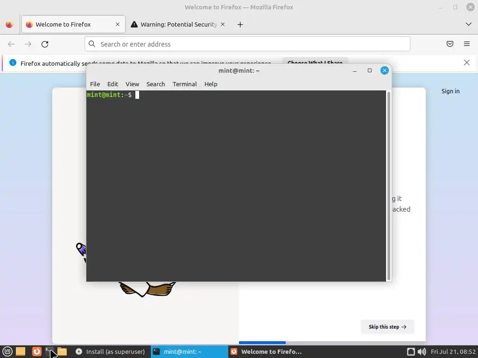Open the network tray icon
Viewport: 478px width, 358px height.
[x=411, y=351]
